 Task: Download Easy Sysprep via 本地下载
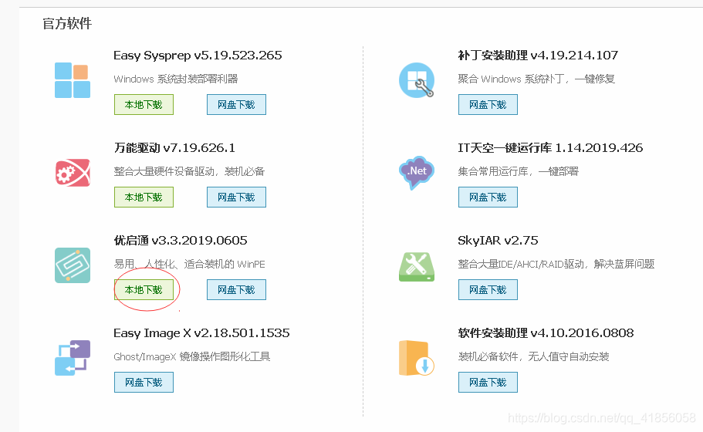point(144,104)
